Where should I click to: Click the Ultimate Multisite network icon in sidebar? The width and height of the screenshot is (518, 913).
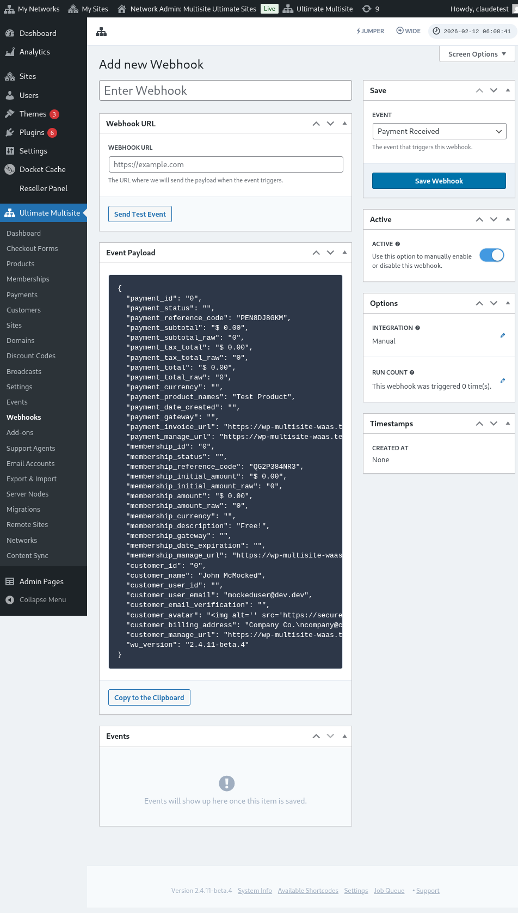coord(10,213)
